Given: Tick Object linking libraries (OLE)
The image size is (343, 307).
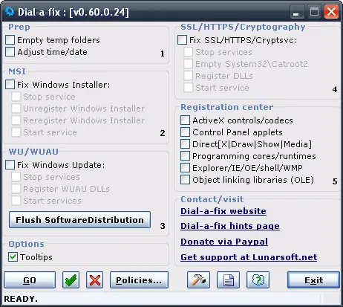Looking at the screenshot, I should click(x=185, y=180).
